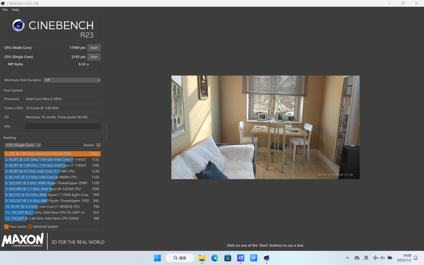The width and height of the screenshot is (424, 265).
Task: Click the OS field showing Windows 10
Action: [x=63, y=117]
